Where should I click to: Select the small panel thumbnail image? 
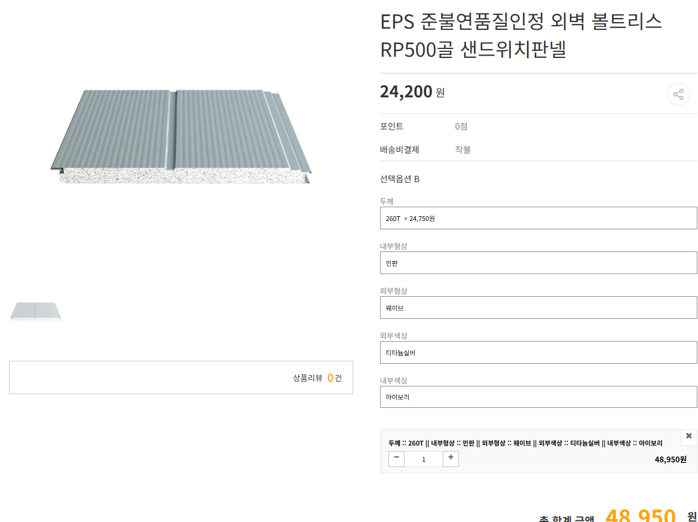click(36, 311)
